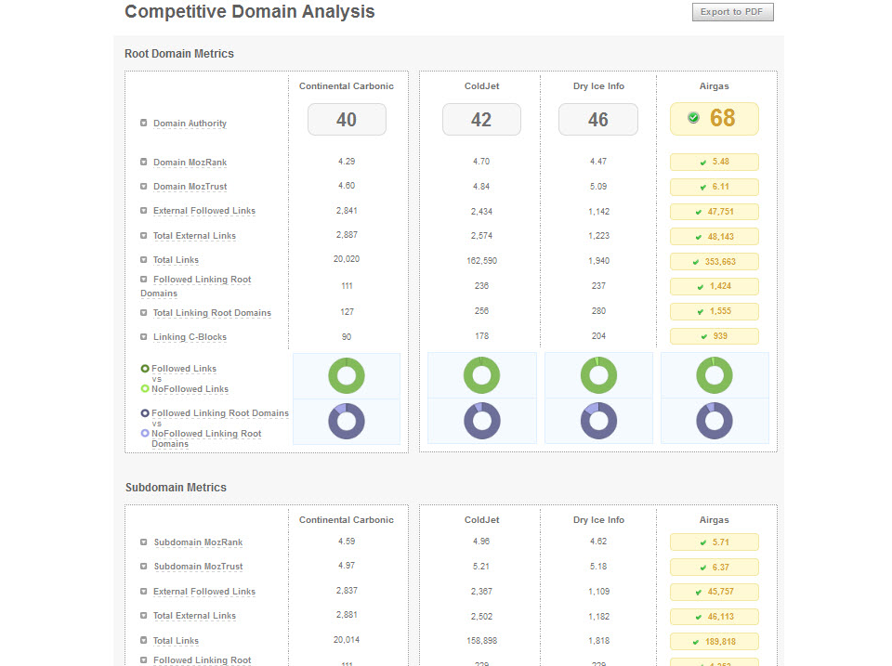The width and height of the screenshot is (892, 666).
Task: Click Total Links icon in Subdomain Metrics
Action: click(x=143, y=640)
